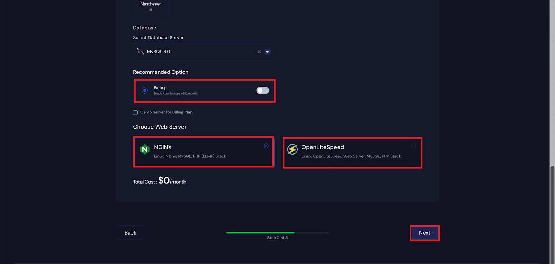Enable the Auto Backups toggle switch
This screenshot has height=264, width=555.
tap(263, 90)
